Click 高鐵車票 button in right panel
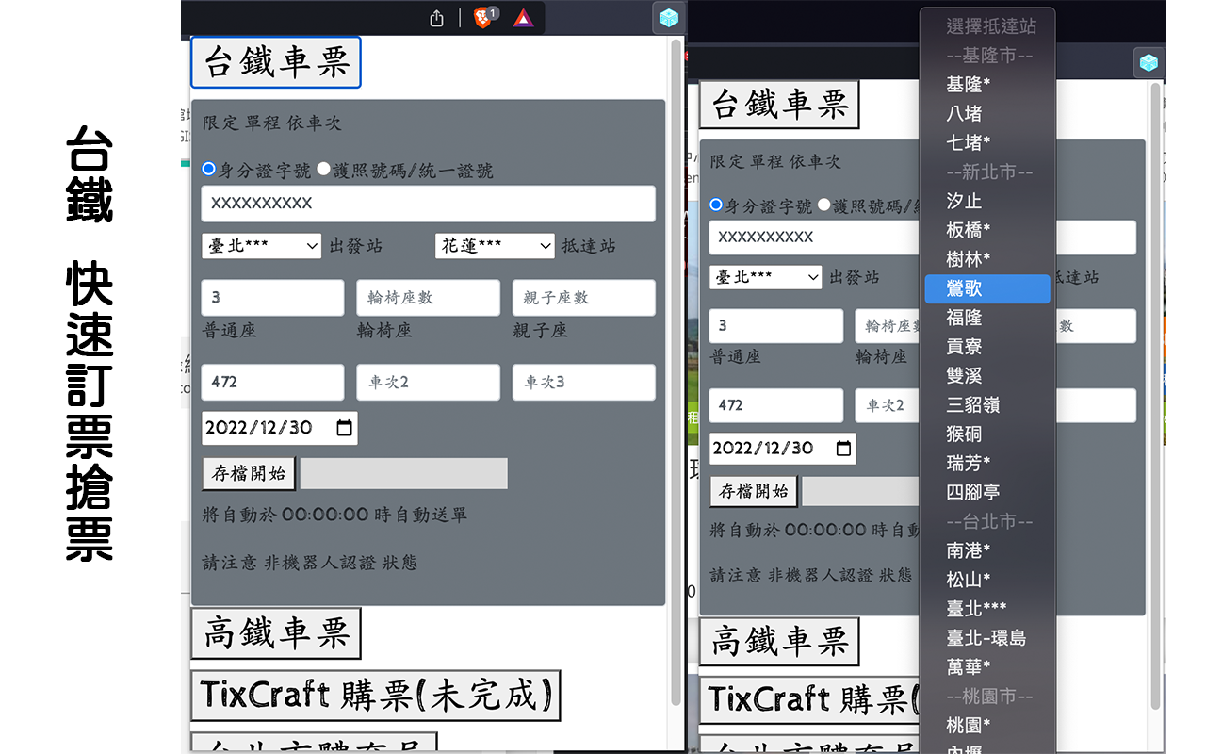This screenshot has width=1206, height=754. [x=779, y=642]
